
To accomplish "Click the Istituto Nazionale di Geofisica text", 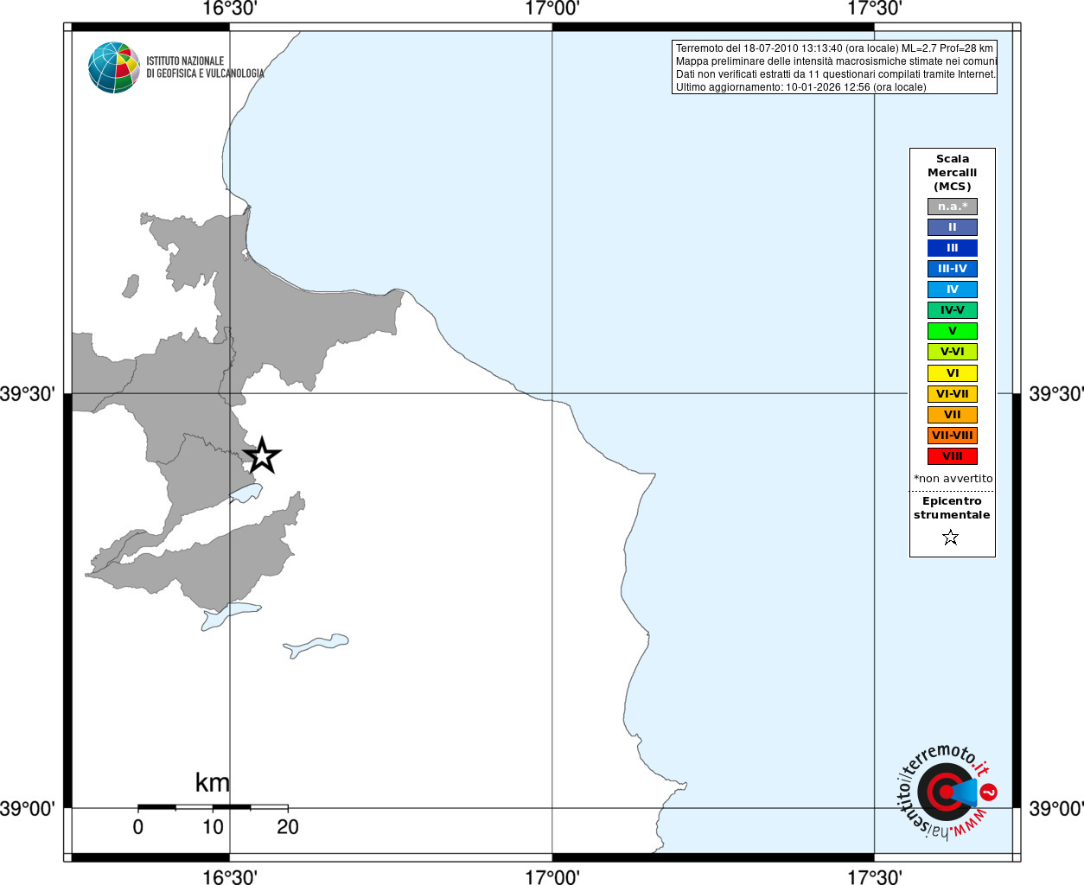I will pos(205,67).
